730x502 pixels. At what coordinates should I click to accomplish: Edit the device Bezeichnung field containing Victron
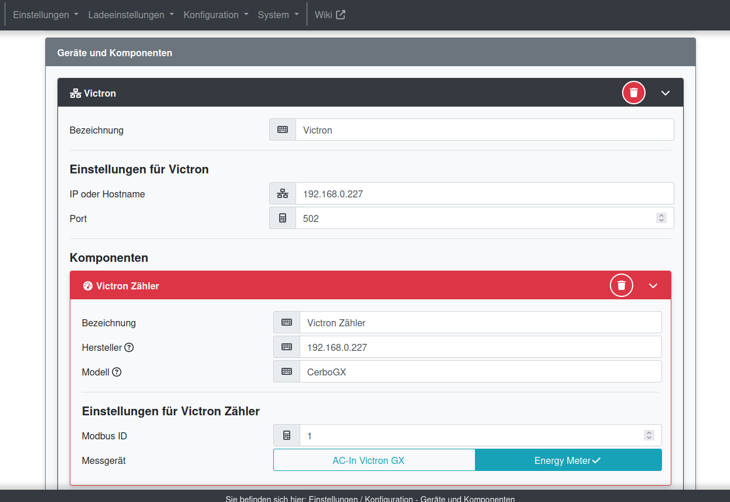click(x=485, y=130)
